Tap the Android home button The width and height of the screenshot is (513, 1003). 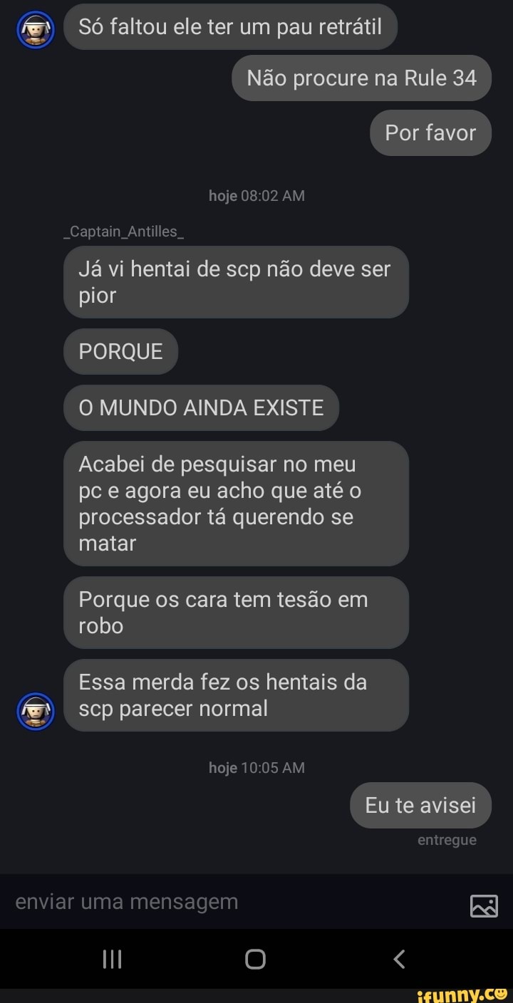[x=255, y=960]
